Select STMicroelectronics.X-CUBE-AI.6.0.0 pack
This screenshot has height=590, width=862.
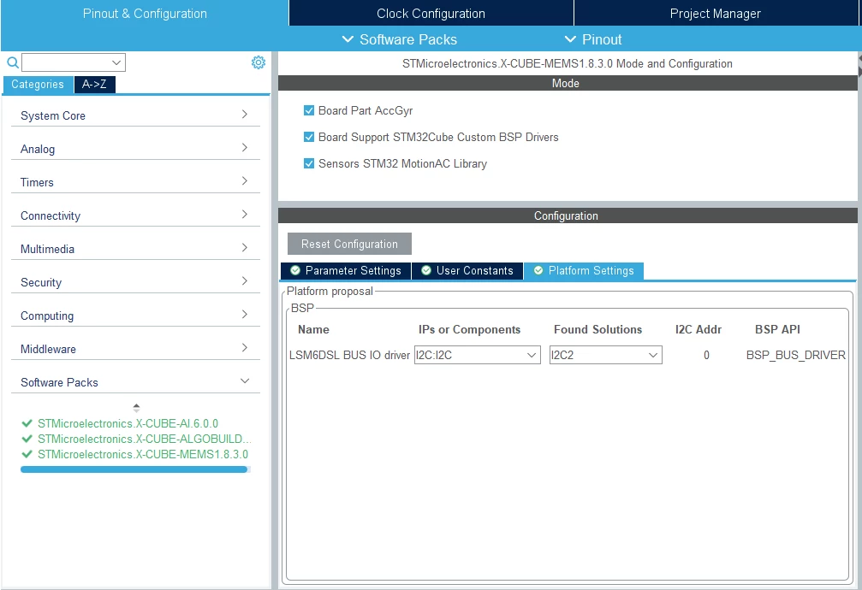(128, 423)
